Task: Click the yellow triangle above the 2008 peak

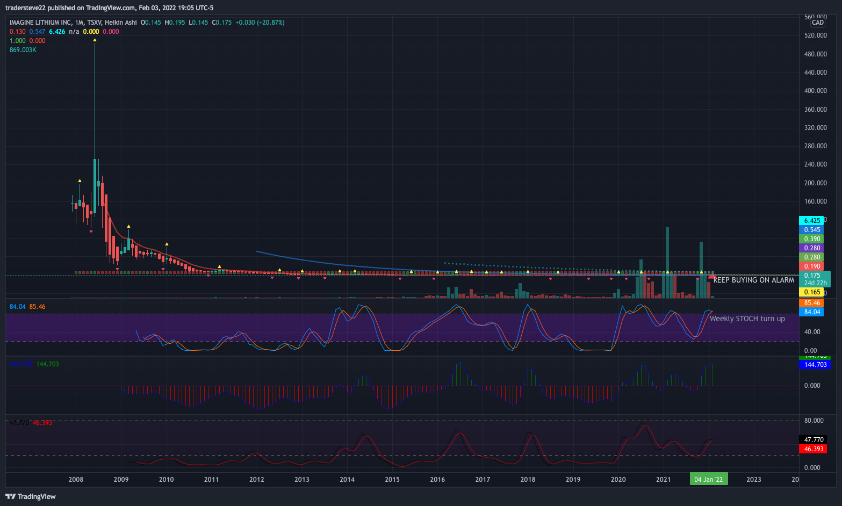Action: click(95, 40)
